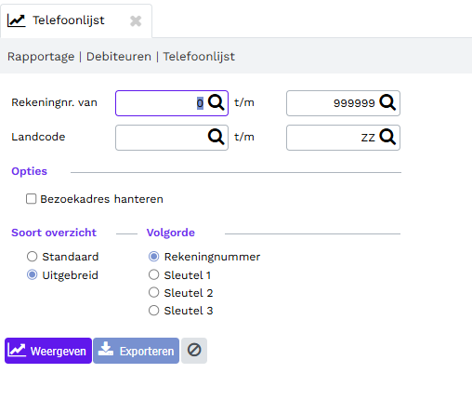Open lookup for Landcode ZZ field
Screen dimensions: 472x413
[387, 137]
